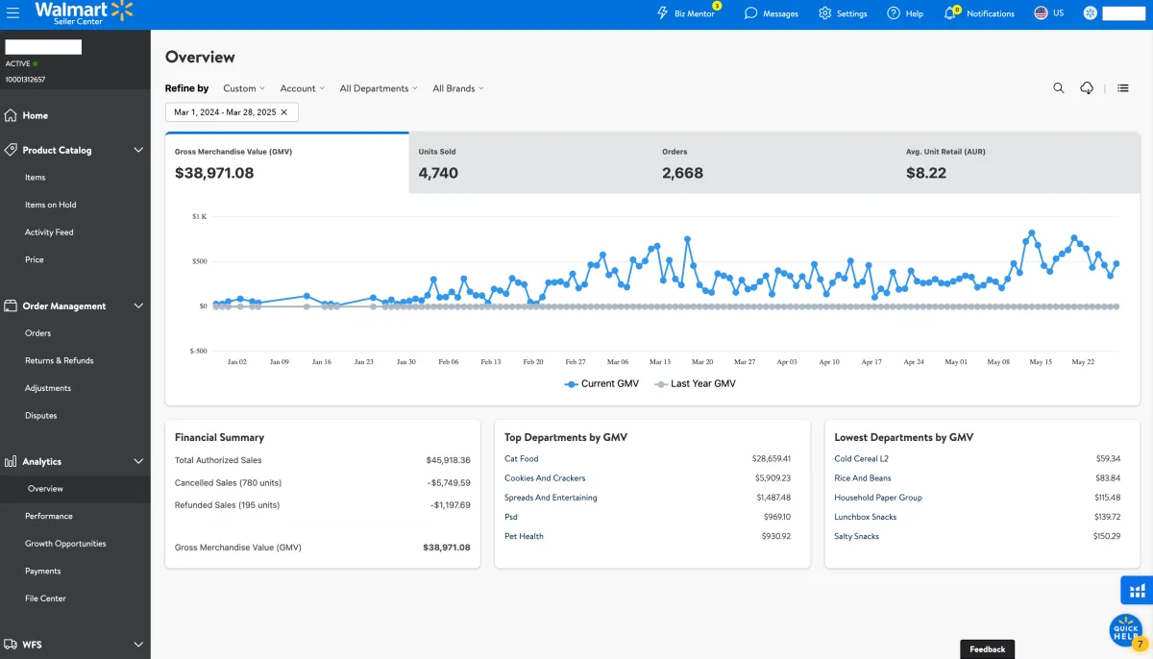
Task: Open Settings gear icon
Action: (825, 13)
